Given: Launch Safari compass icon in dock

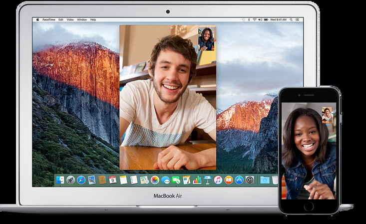Looking at the screenshot, I should coord(81,180).
